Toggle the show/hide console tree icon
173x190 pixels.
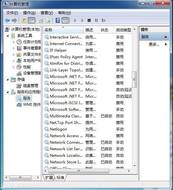coord(32,20)
